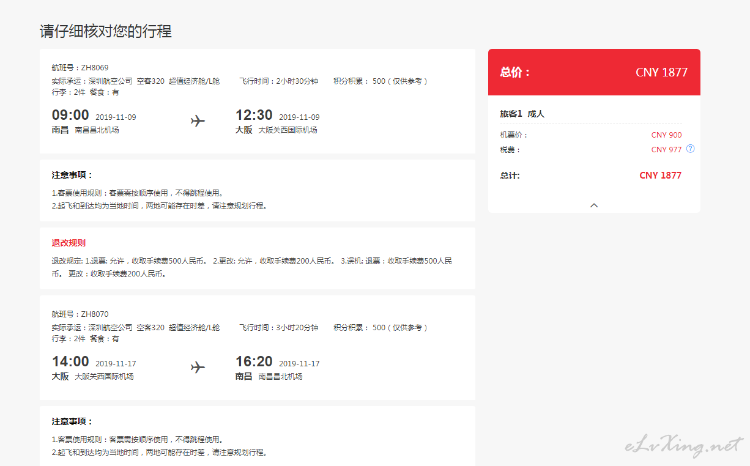Click the airplane icon for flight ZH8069

(198, 121)
